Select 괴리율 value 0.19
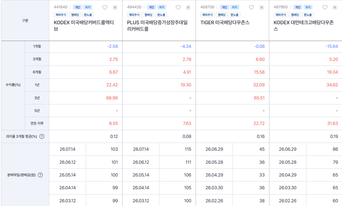The height and width of the screenshot is (206, 342). (334, 136)
